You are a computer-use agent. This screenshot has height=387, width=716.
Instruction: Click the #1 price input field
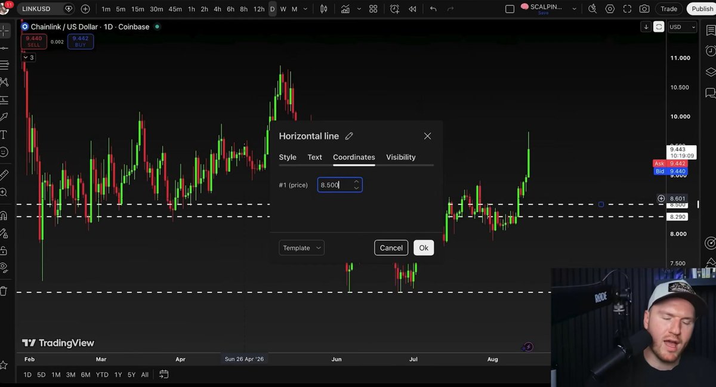(x=340, y=185)
